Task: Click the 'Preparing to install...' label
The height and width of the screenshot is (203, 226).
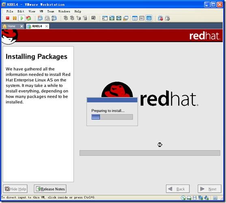Action: 108,111
